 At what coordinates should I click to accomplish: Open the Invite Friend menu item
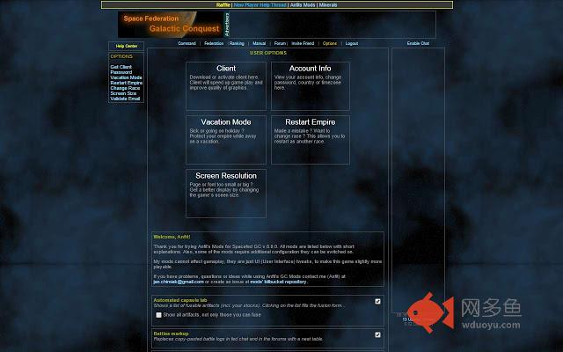(303, 43)
